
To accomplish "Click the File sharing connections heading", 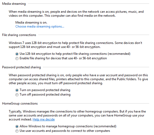I will tap(19, 35).
